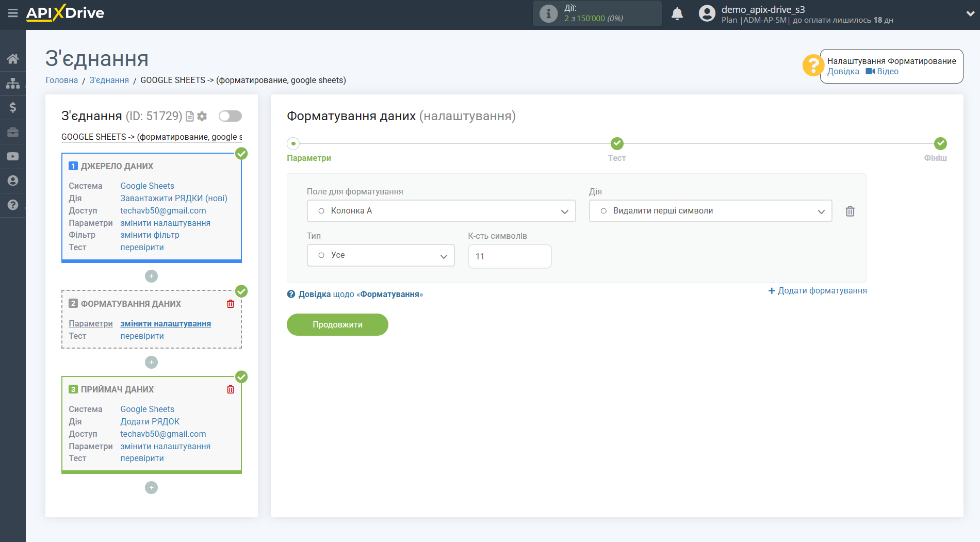
Task: Open the YouTube video sidebar icon
Action: (x=13, y=156)
